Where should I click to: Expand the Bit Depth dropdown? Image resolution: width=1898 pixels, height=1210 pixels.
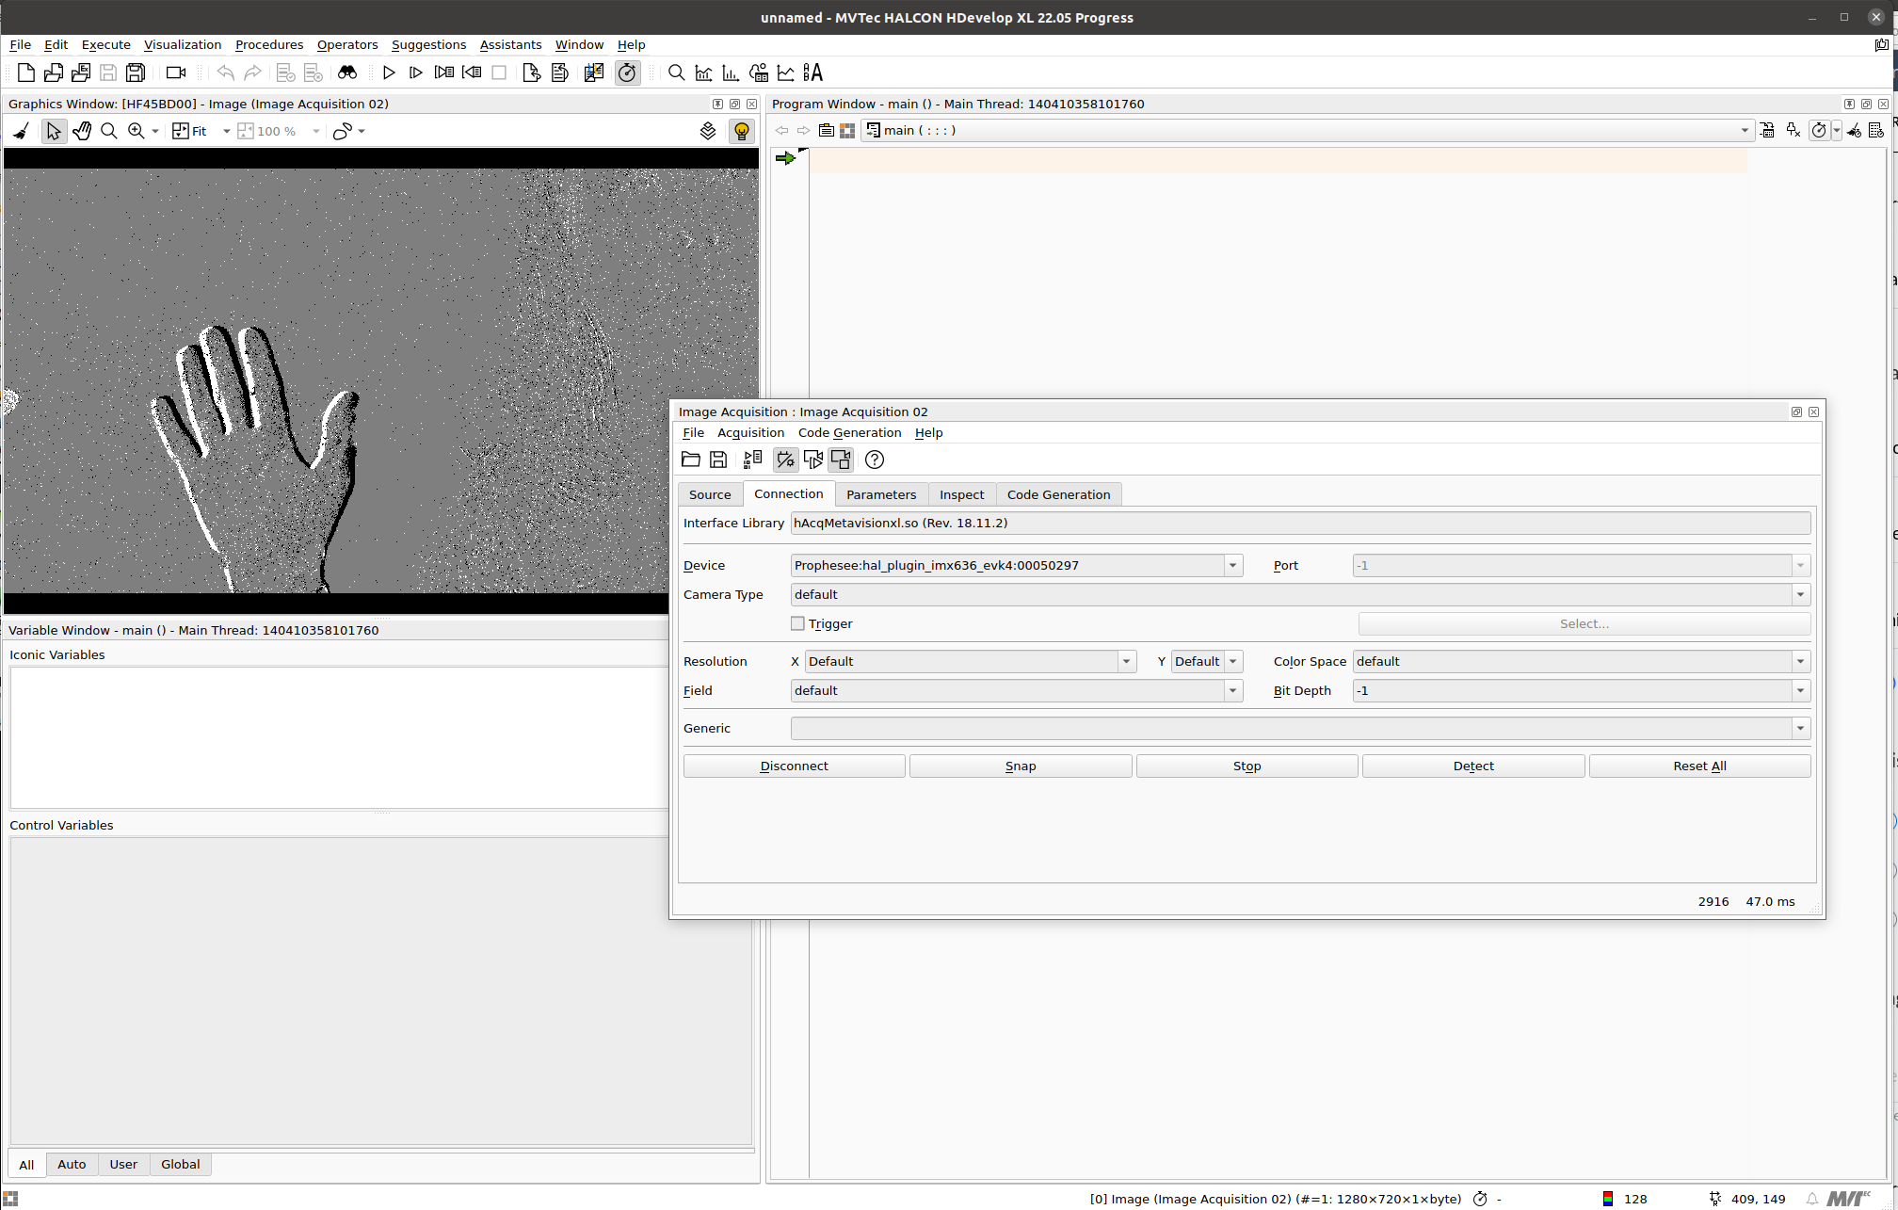coord(1800,690)
